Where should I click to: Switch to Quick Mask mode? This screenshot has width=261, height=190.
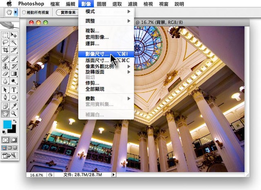[14, 140]
